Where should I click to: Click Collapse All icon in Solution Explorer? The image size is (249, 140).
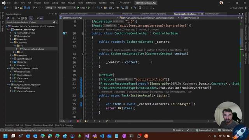22,18
